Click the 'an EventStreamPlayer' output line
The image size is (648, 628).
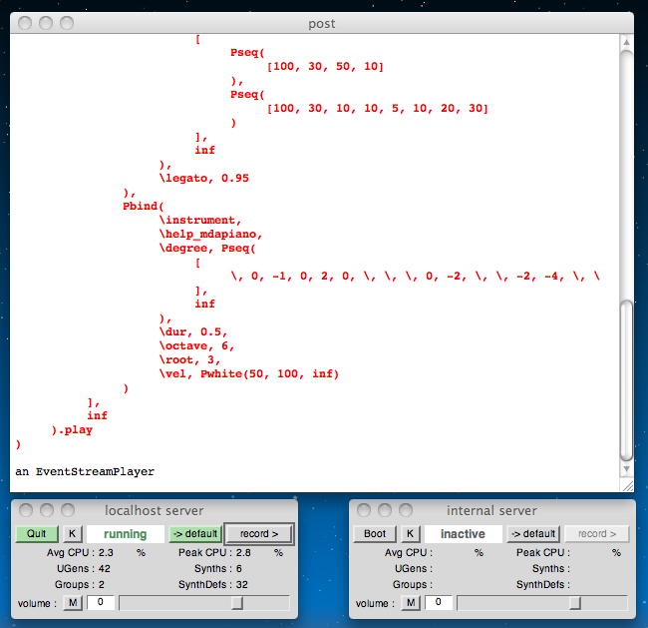click(85, 471)
